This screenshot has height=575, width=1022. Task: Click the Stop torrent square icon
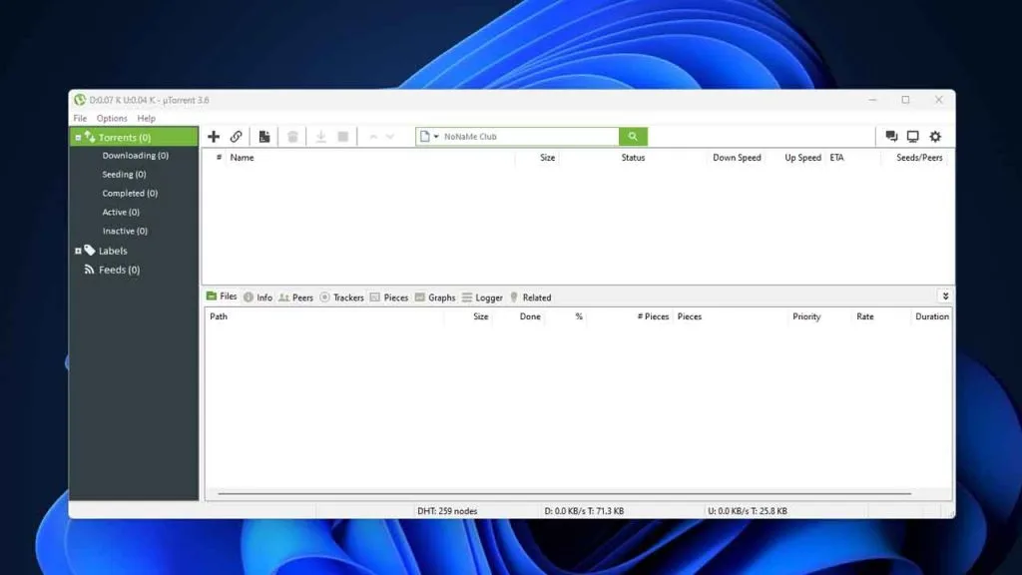pyautogui.click(x=343, y=136)
